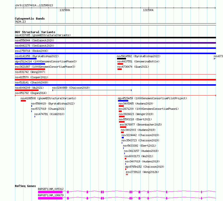The width and height of the screenshot is (223, 201).
Task: Click the 131590k ruler position label
Action: [148, 10]
